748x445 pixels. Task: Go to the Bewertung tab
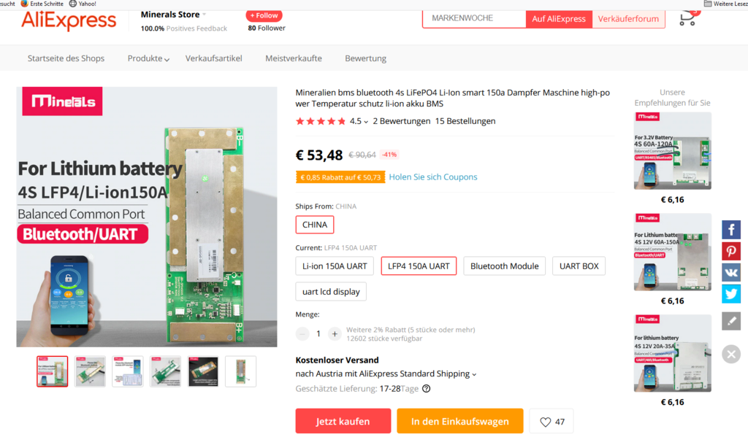pyautogui.click(x=365, y=58)
